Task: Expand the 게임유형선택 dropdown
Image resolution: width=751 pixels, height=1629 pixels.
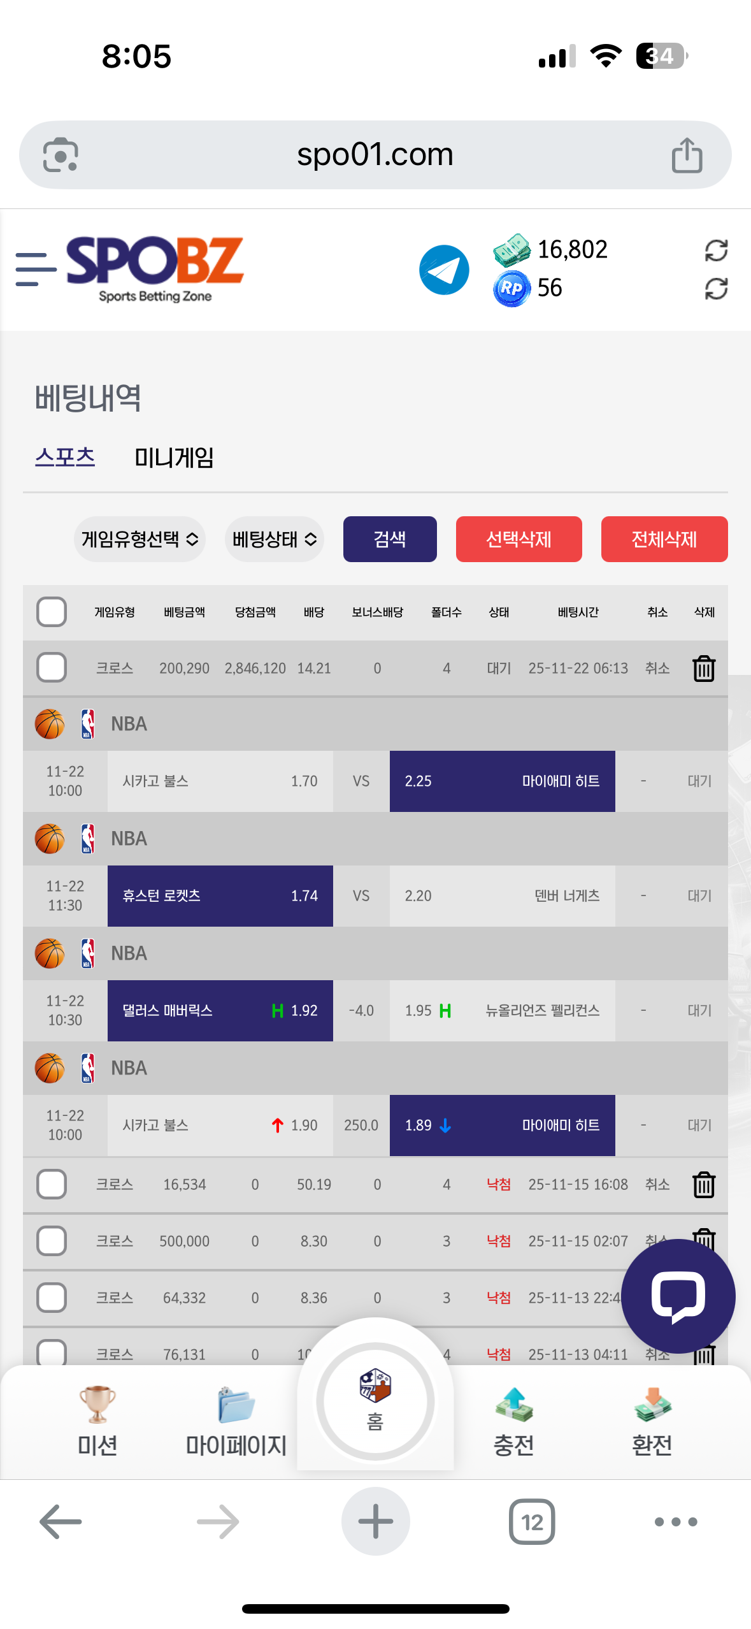Action: [139, 539]
